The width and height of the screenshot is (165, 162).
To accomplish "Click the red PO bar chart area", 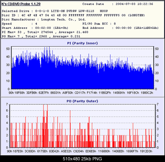I will coord(82,126).
